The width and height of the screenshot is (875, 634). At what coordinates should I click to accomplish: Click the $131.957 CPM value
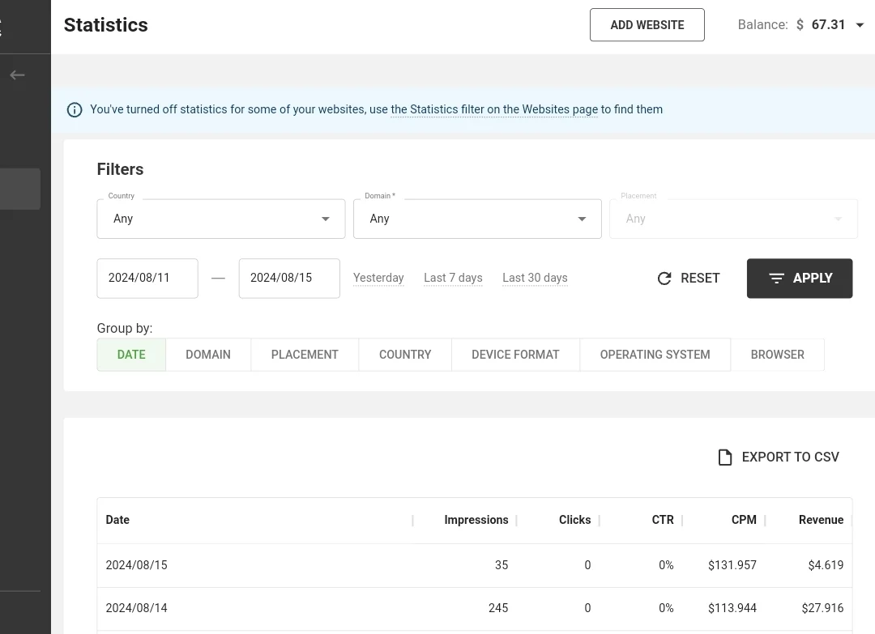click(x=732, y=565)
